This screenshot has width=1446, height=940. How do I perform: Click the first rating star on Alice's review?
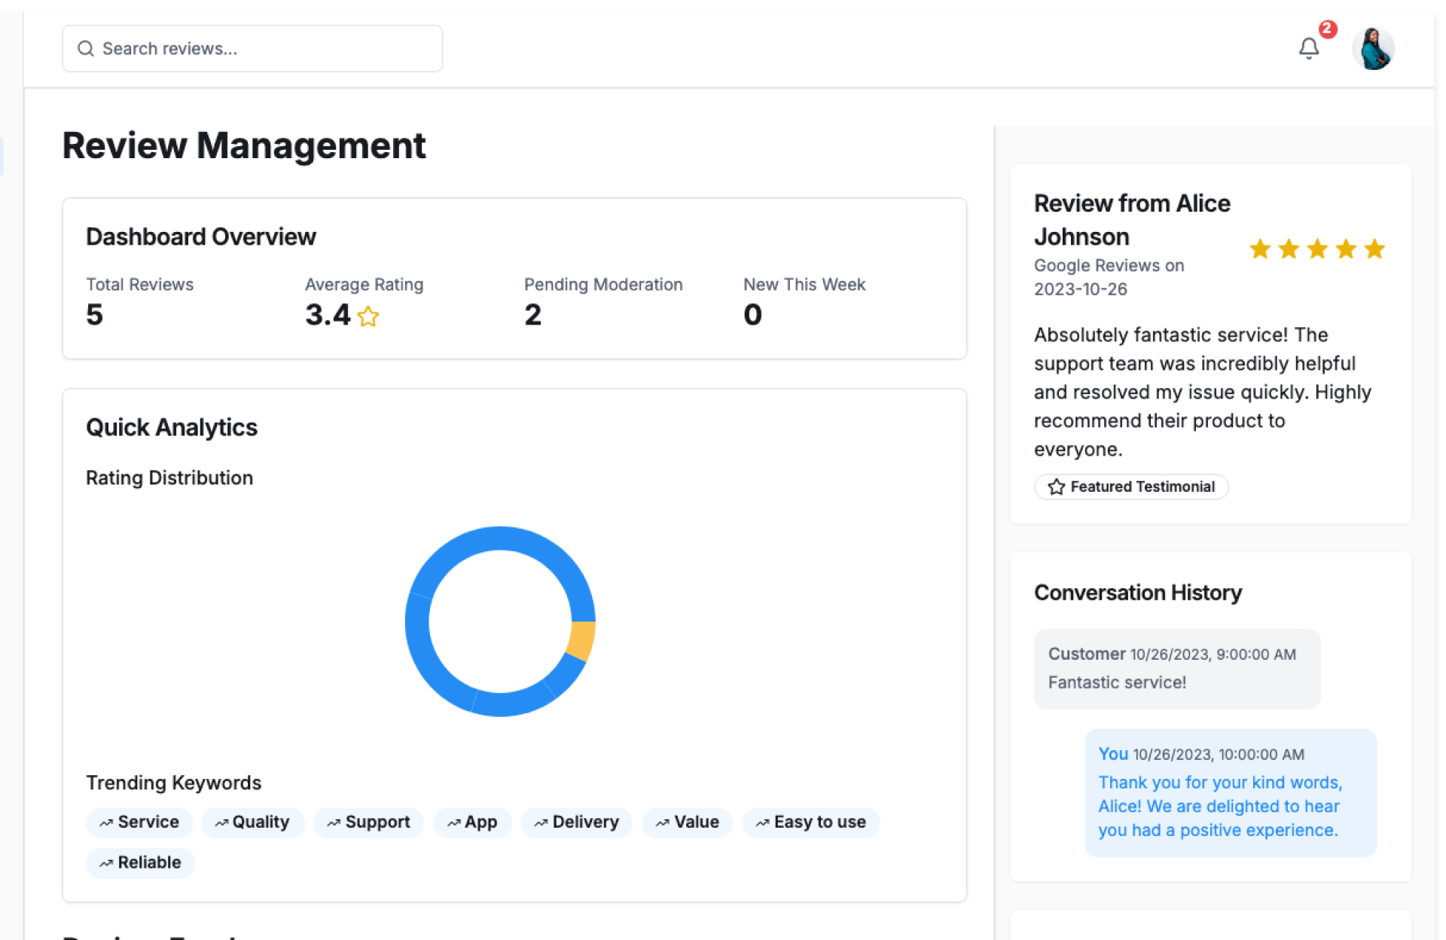pos(1259,249)
